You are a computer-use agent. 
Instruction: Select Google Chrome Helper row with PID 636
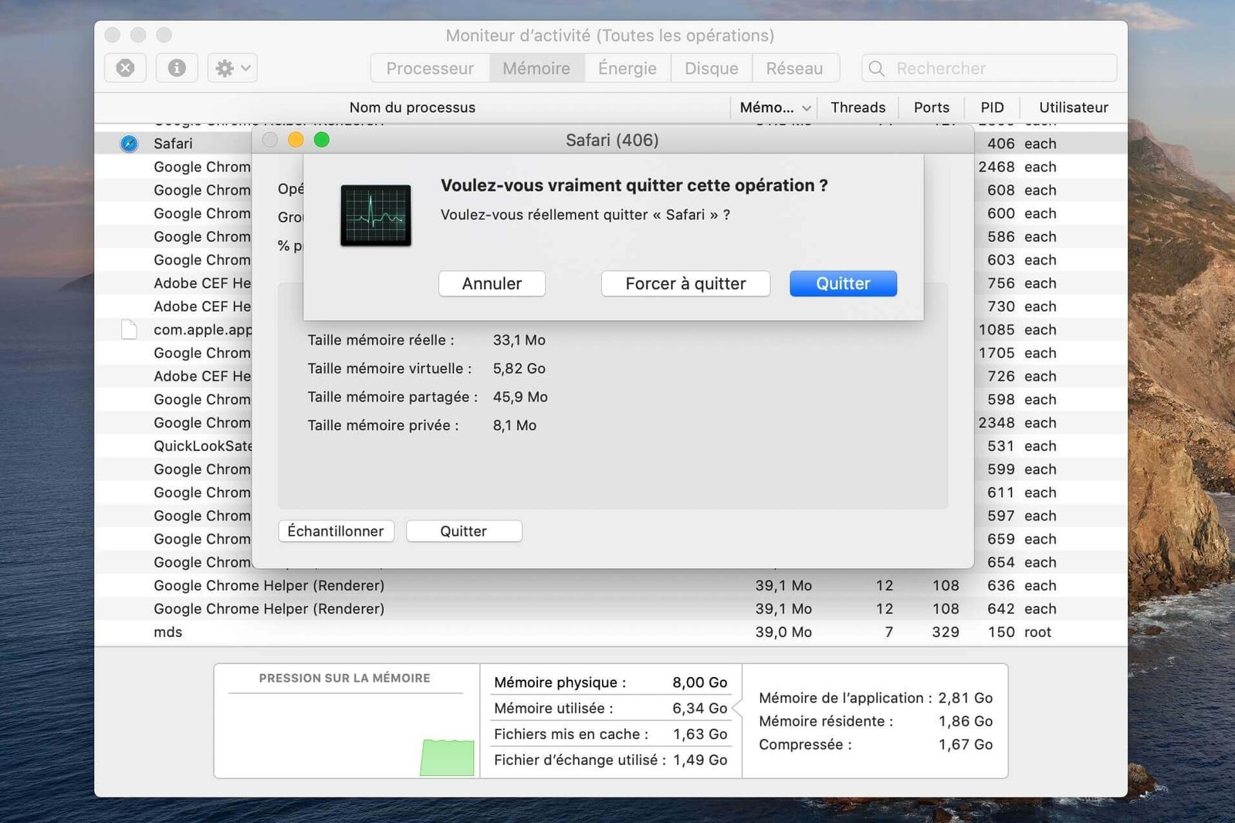click(x=611, y=586)
